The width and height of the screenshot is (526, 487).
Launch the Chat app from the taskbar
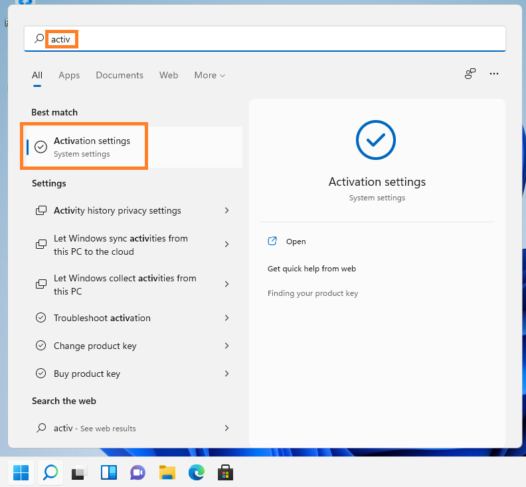tap(137, 472)
